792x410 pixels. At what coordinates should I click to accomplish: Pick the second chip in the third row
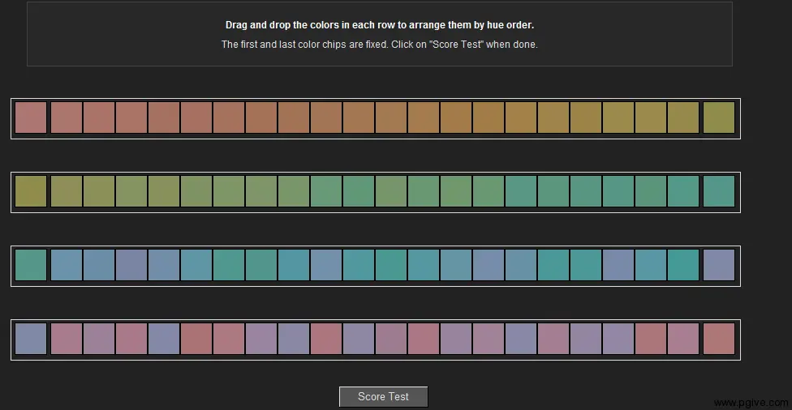click(x=67, y=265)
